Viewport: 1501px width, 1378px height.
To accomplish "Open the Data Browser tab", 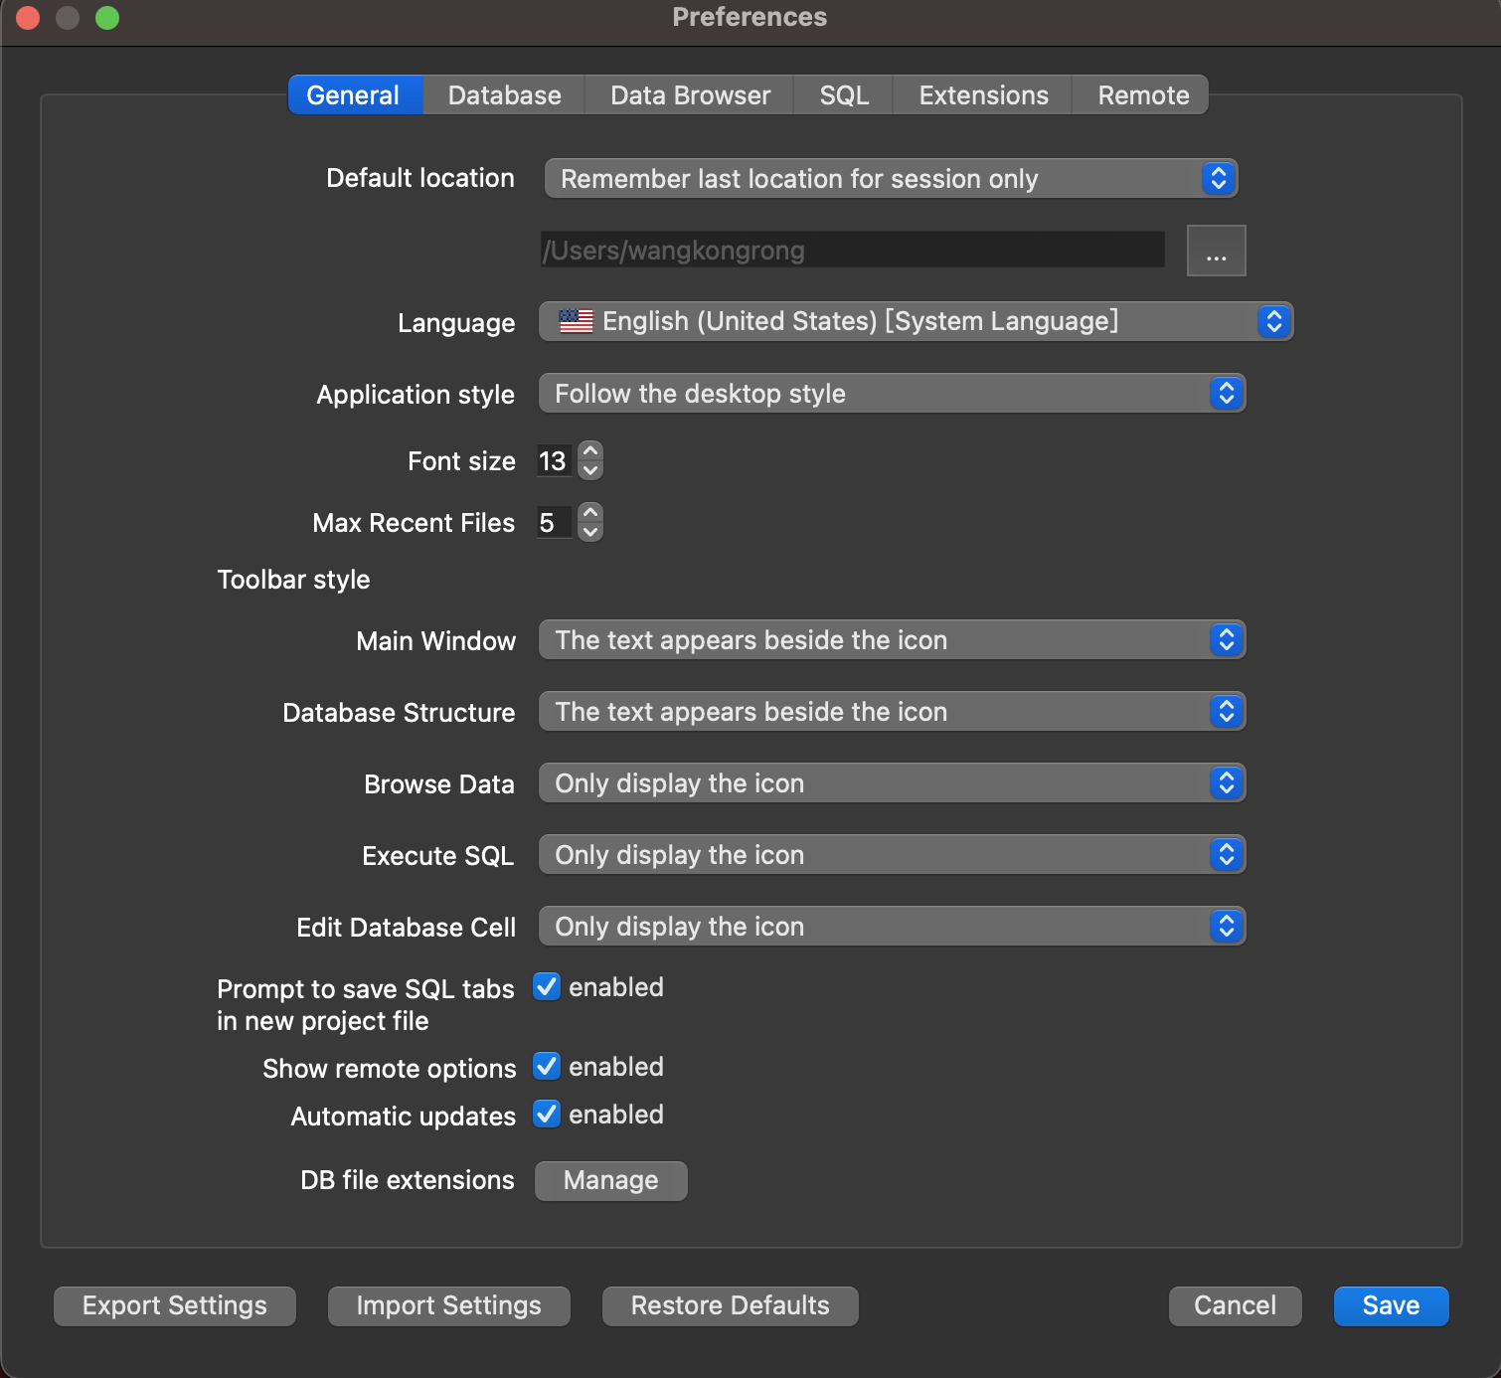I will (688, 94).
